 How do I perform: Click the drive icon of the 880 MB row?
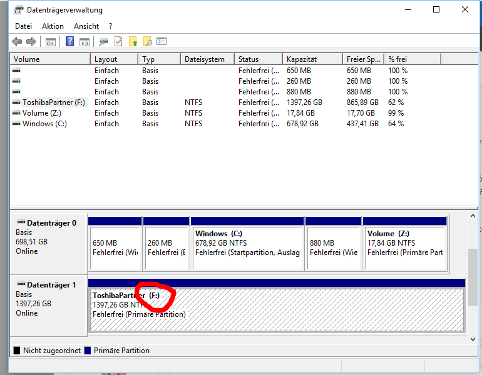click(x=16, y=91)
